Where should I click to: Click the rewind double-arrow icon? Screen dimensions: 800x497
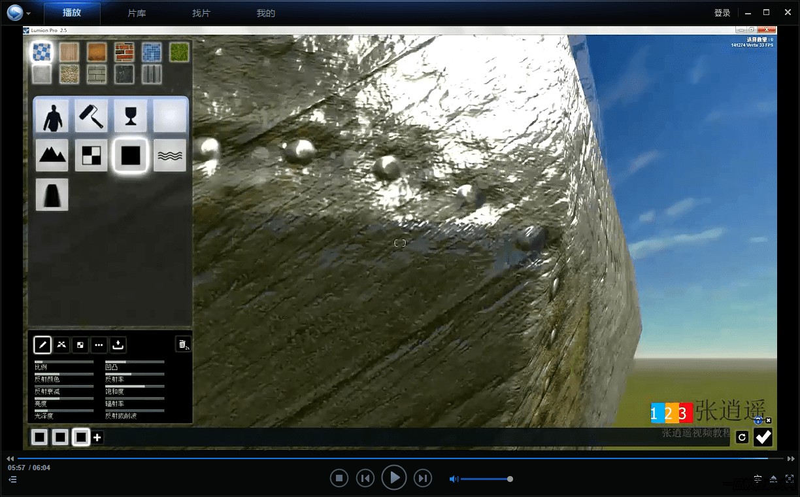tap(10, 458)
